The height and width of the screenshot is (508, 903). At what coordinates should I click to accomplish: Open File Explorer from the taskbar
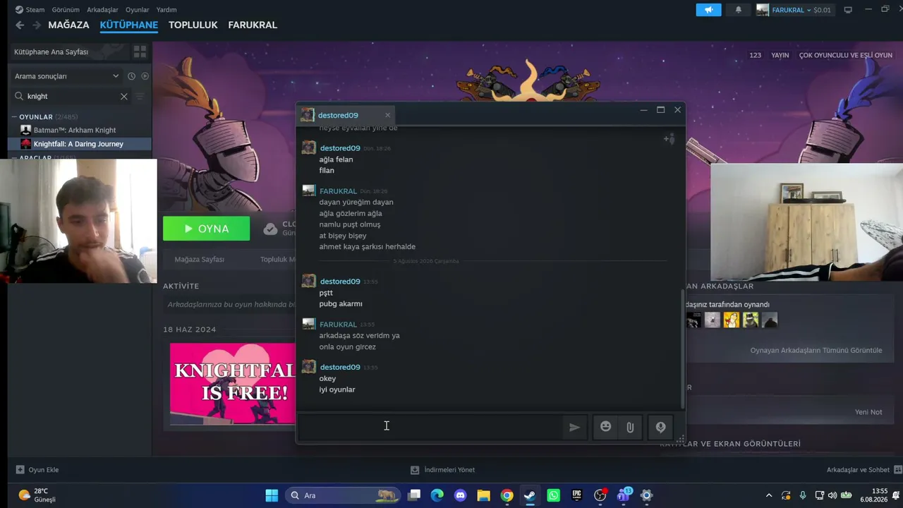pyautogui.click(x=483, y=495)
